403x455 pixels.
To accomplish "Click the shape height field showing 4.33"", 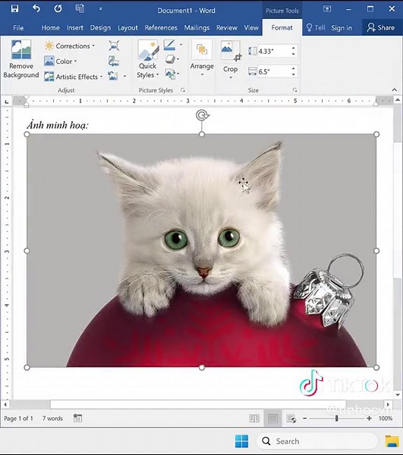I will pyautogui.click(x=273, y=52).
